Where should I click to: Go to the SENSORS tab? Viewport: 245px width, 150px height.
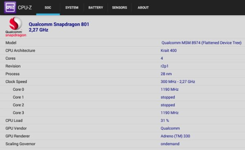click(120, 7)
